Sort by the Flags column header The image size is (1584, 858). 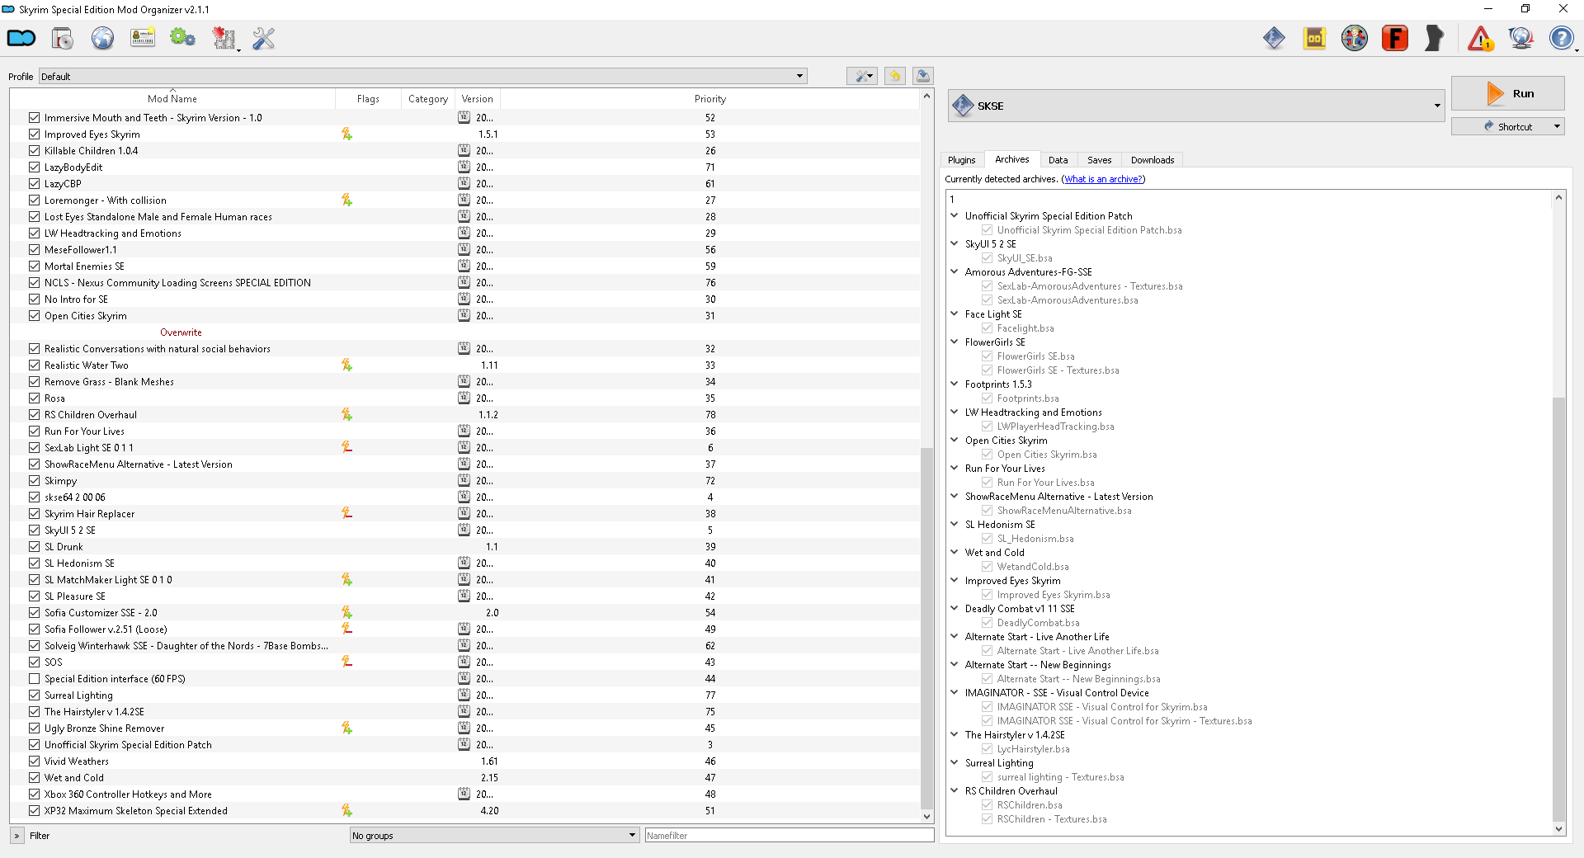tap(368, 98)
